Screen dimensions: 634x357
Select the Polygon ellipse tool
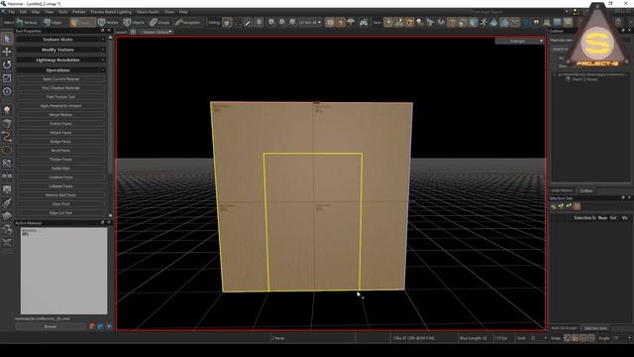7,150
